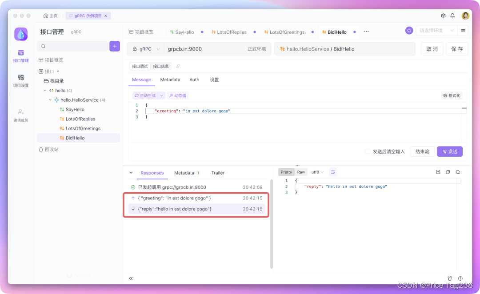
Task: Copy the response using the copy icon
Action: point(448,172)
